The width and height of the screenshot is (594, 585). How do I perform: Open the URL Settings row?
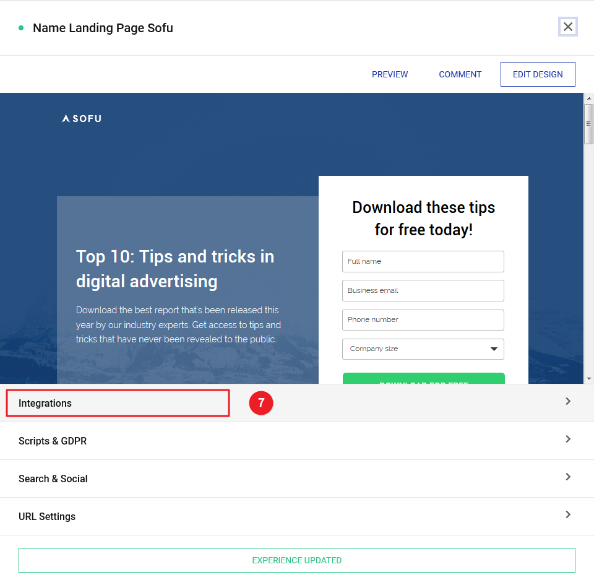click(x=47, y=516)
